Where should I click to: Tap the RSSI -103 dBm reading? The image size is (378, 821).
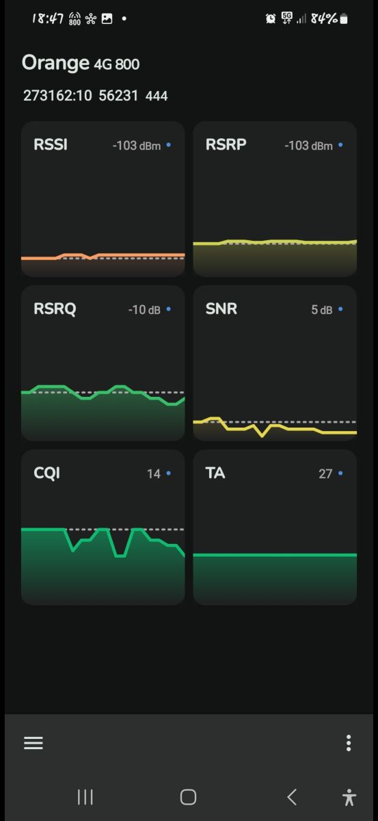click(137, 146)
